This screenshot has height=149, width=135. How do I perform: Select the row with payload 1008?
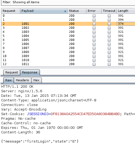(68, 52)
